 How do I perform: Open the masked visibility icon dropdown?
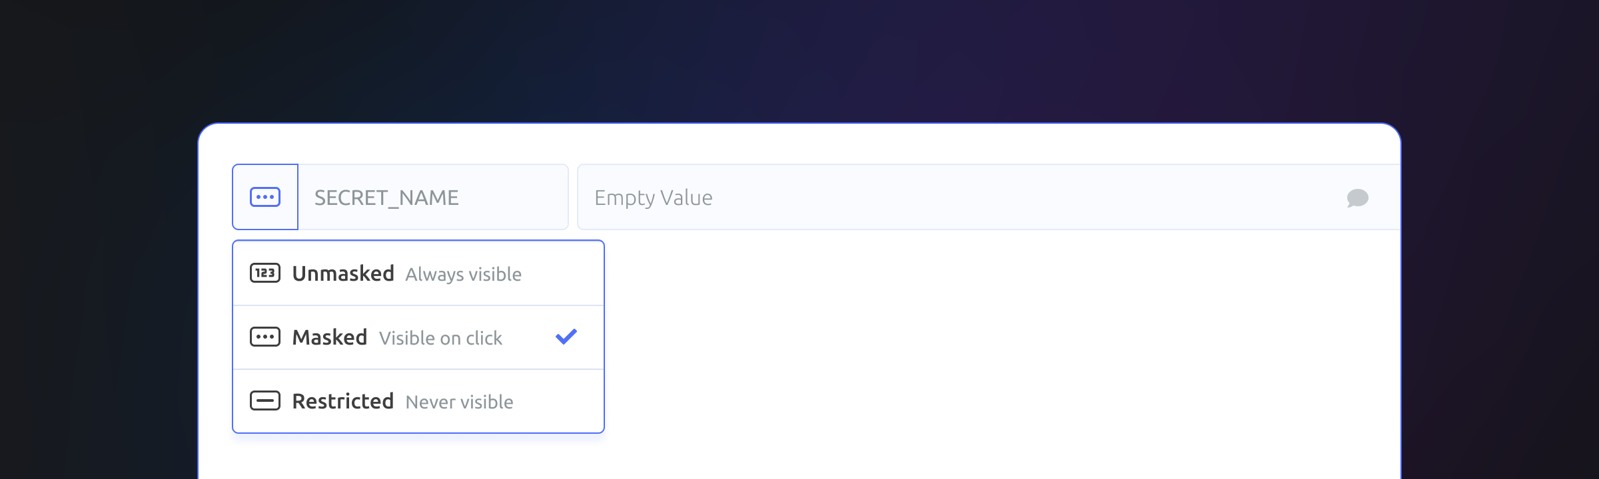265,197
